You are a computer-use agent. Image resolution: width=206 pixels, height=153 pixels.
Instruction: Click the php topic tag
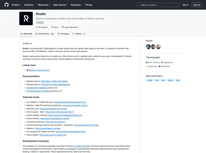[x=163, y=80]
